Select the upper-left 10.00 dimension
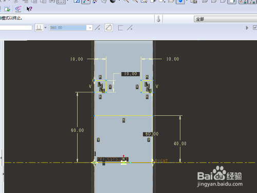 (x=77, y=59)
